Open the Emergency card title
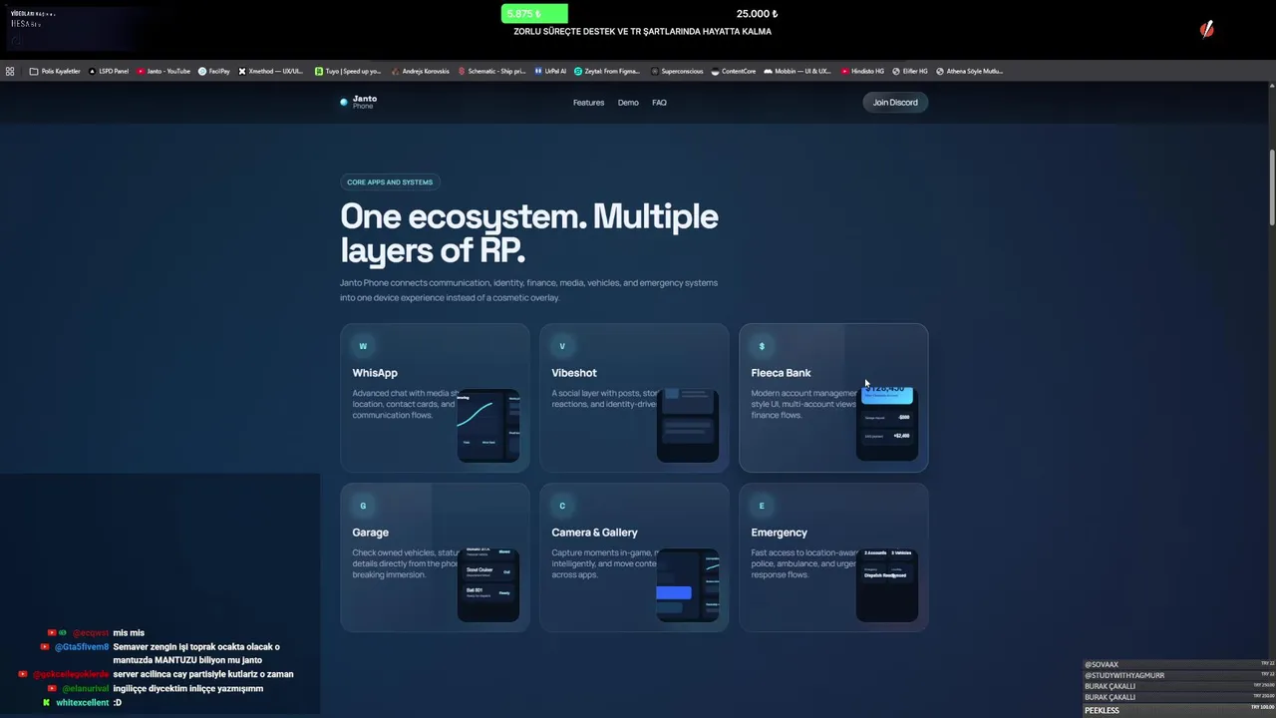Screen dimensions: 1276x718 coord(779,533)
